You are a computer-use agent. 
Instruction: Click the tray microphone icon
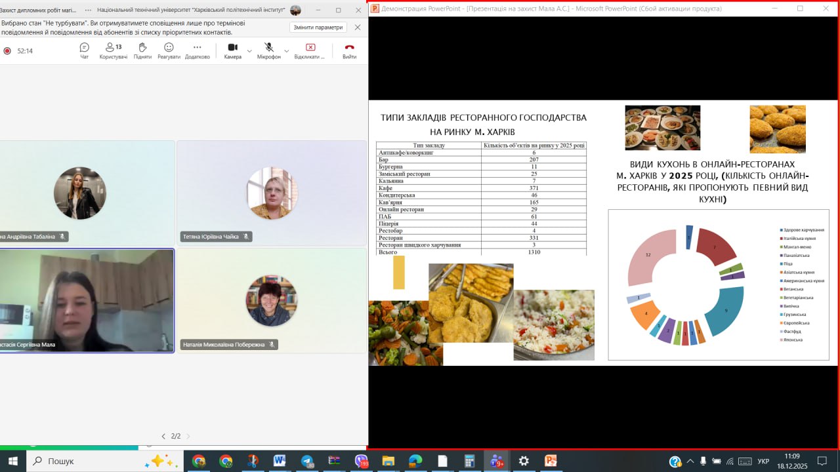[x=703, y=462]
